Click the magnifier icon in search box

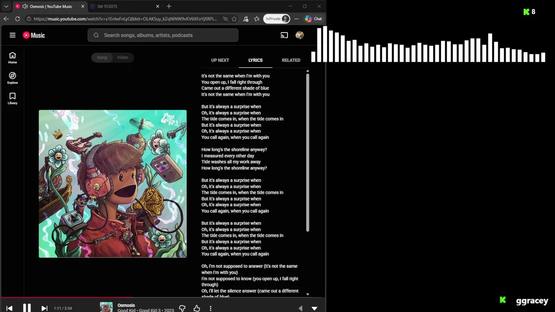(x=96, y=35)
